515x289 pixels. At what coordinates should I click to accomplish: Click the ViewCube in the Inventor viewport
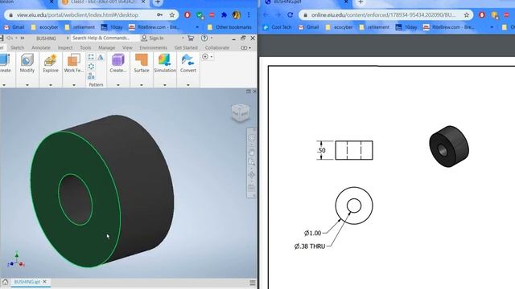(x=241, y=112)
